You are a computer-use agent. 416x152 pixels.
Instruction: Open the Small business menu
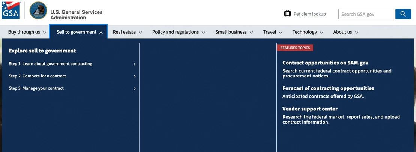coord(234,32)
